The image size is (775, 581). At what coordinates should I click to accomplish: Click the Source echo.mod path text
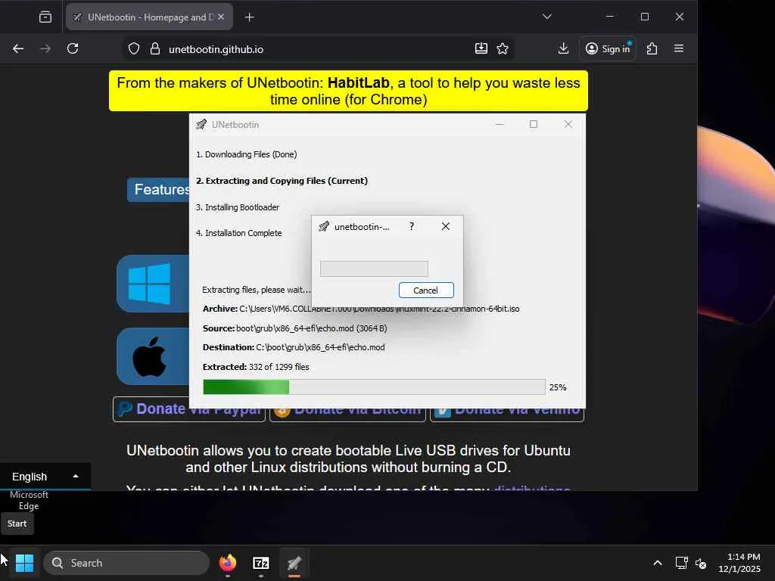coord(294,328)
